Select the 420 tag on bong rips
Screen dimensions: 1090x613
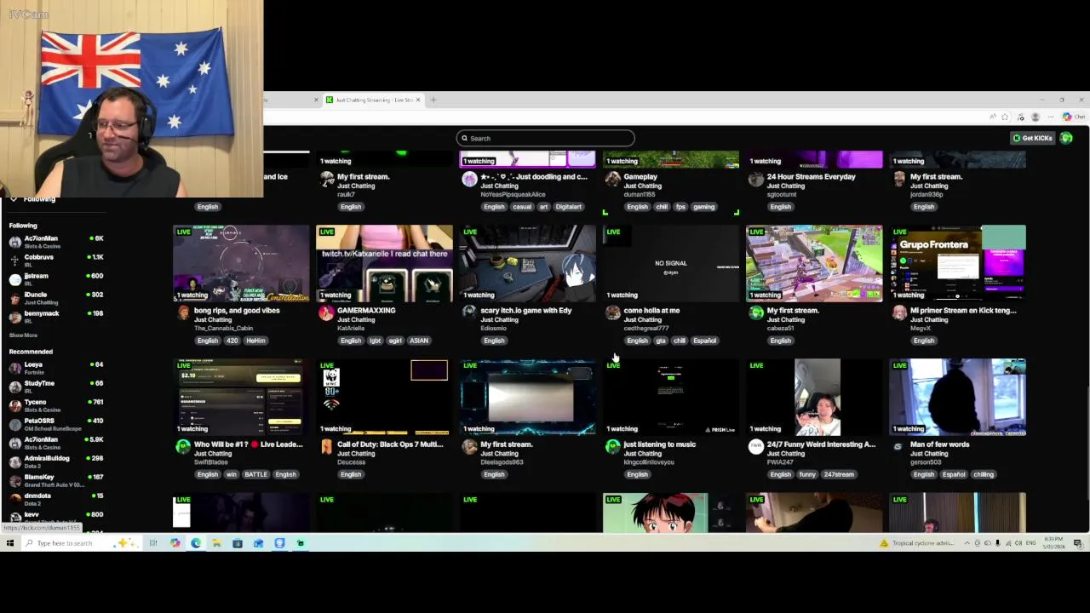(x=232, y=341)
